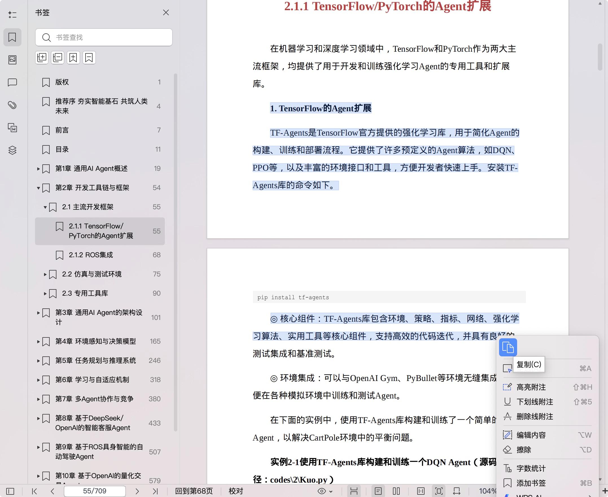Click the document vertical scrollbar thumb
Screen dimensions: 608x497
click(600, 57)
